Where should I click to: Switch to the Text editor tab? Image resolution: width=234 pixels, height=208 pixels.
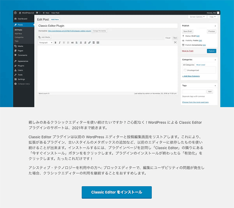pyautogui.click(x=175, y=38)
